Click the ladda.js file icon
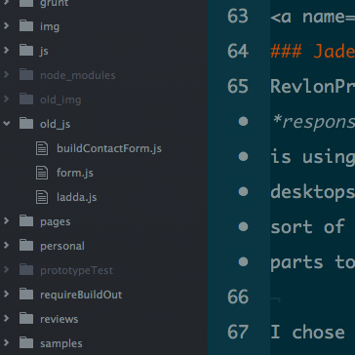Viewport: 355px width, 355px height. click(42, 197)
